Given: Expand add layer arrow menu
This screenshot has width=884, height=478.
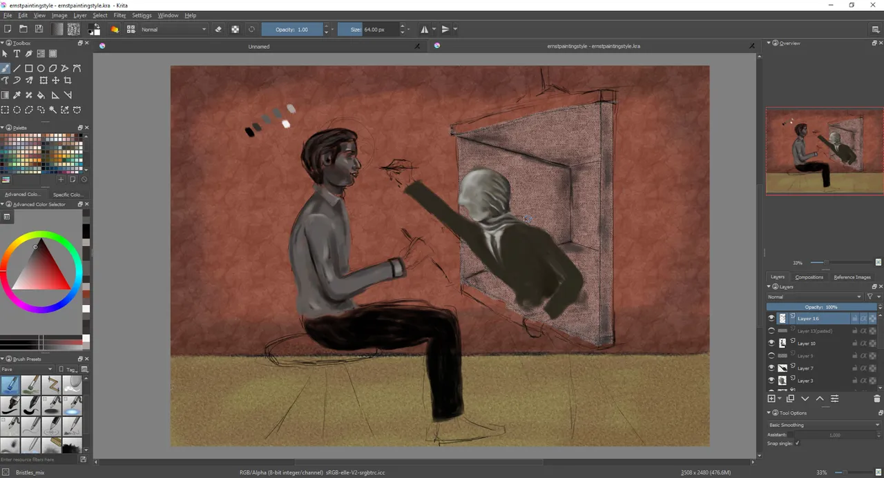Looking at the screenshot, I should [780, 399].
